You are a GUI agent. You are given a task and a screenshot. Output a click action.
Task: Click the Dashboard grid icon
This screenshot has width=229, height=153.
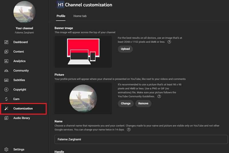(x=6, y=42)
